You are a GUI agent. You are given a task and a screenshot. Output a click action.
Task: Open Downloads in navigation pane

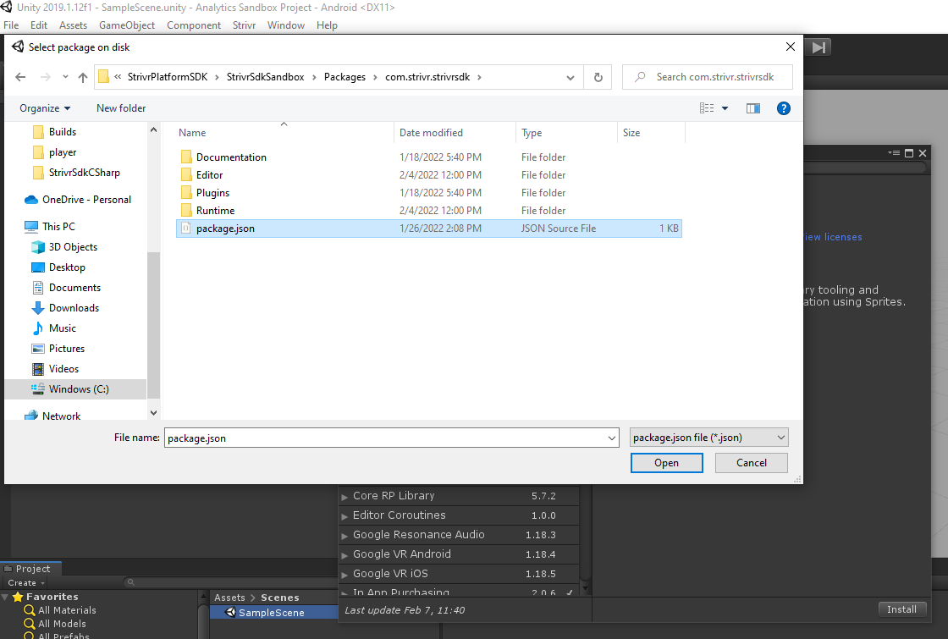pyautogui.click(x=74, y=308)
